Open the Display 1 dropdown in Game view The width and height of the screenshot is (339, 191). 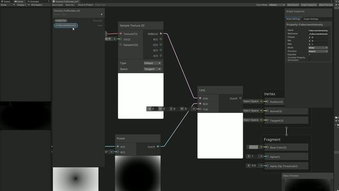tap(23, 5)
